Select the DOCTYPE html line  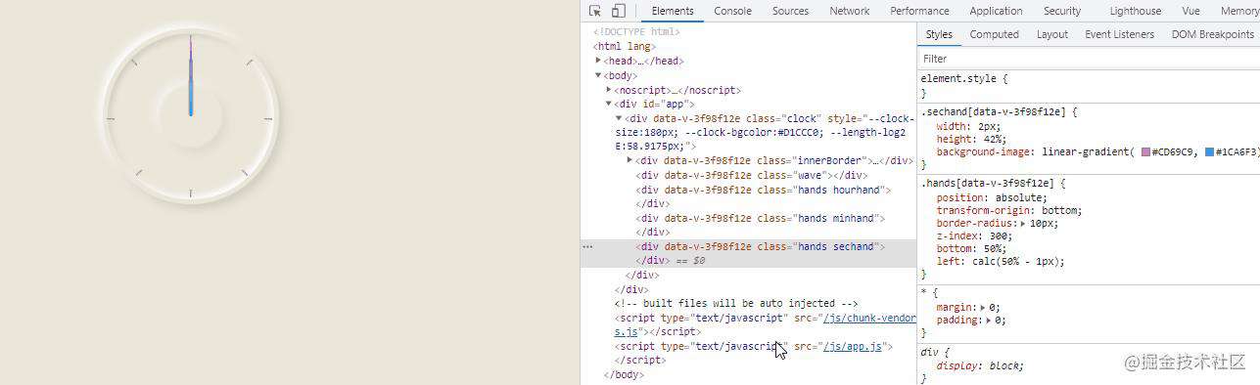pyautogui.click(x=636, y=32)
